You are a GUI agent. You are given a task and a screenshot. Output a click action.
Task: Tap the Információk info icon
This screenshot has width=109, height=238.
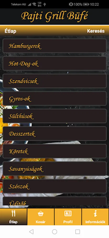[x=95, y=213]
